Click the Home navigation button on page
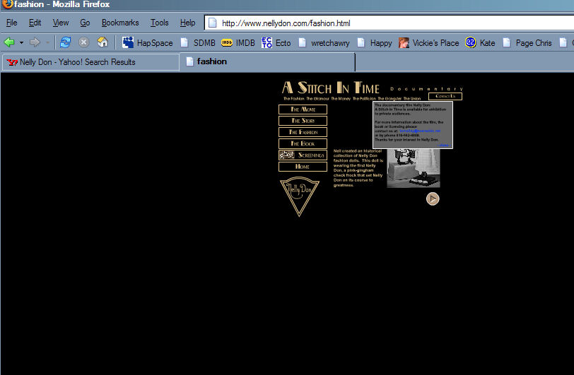 coord(303,167)
